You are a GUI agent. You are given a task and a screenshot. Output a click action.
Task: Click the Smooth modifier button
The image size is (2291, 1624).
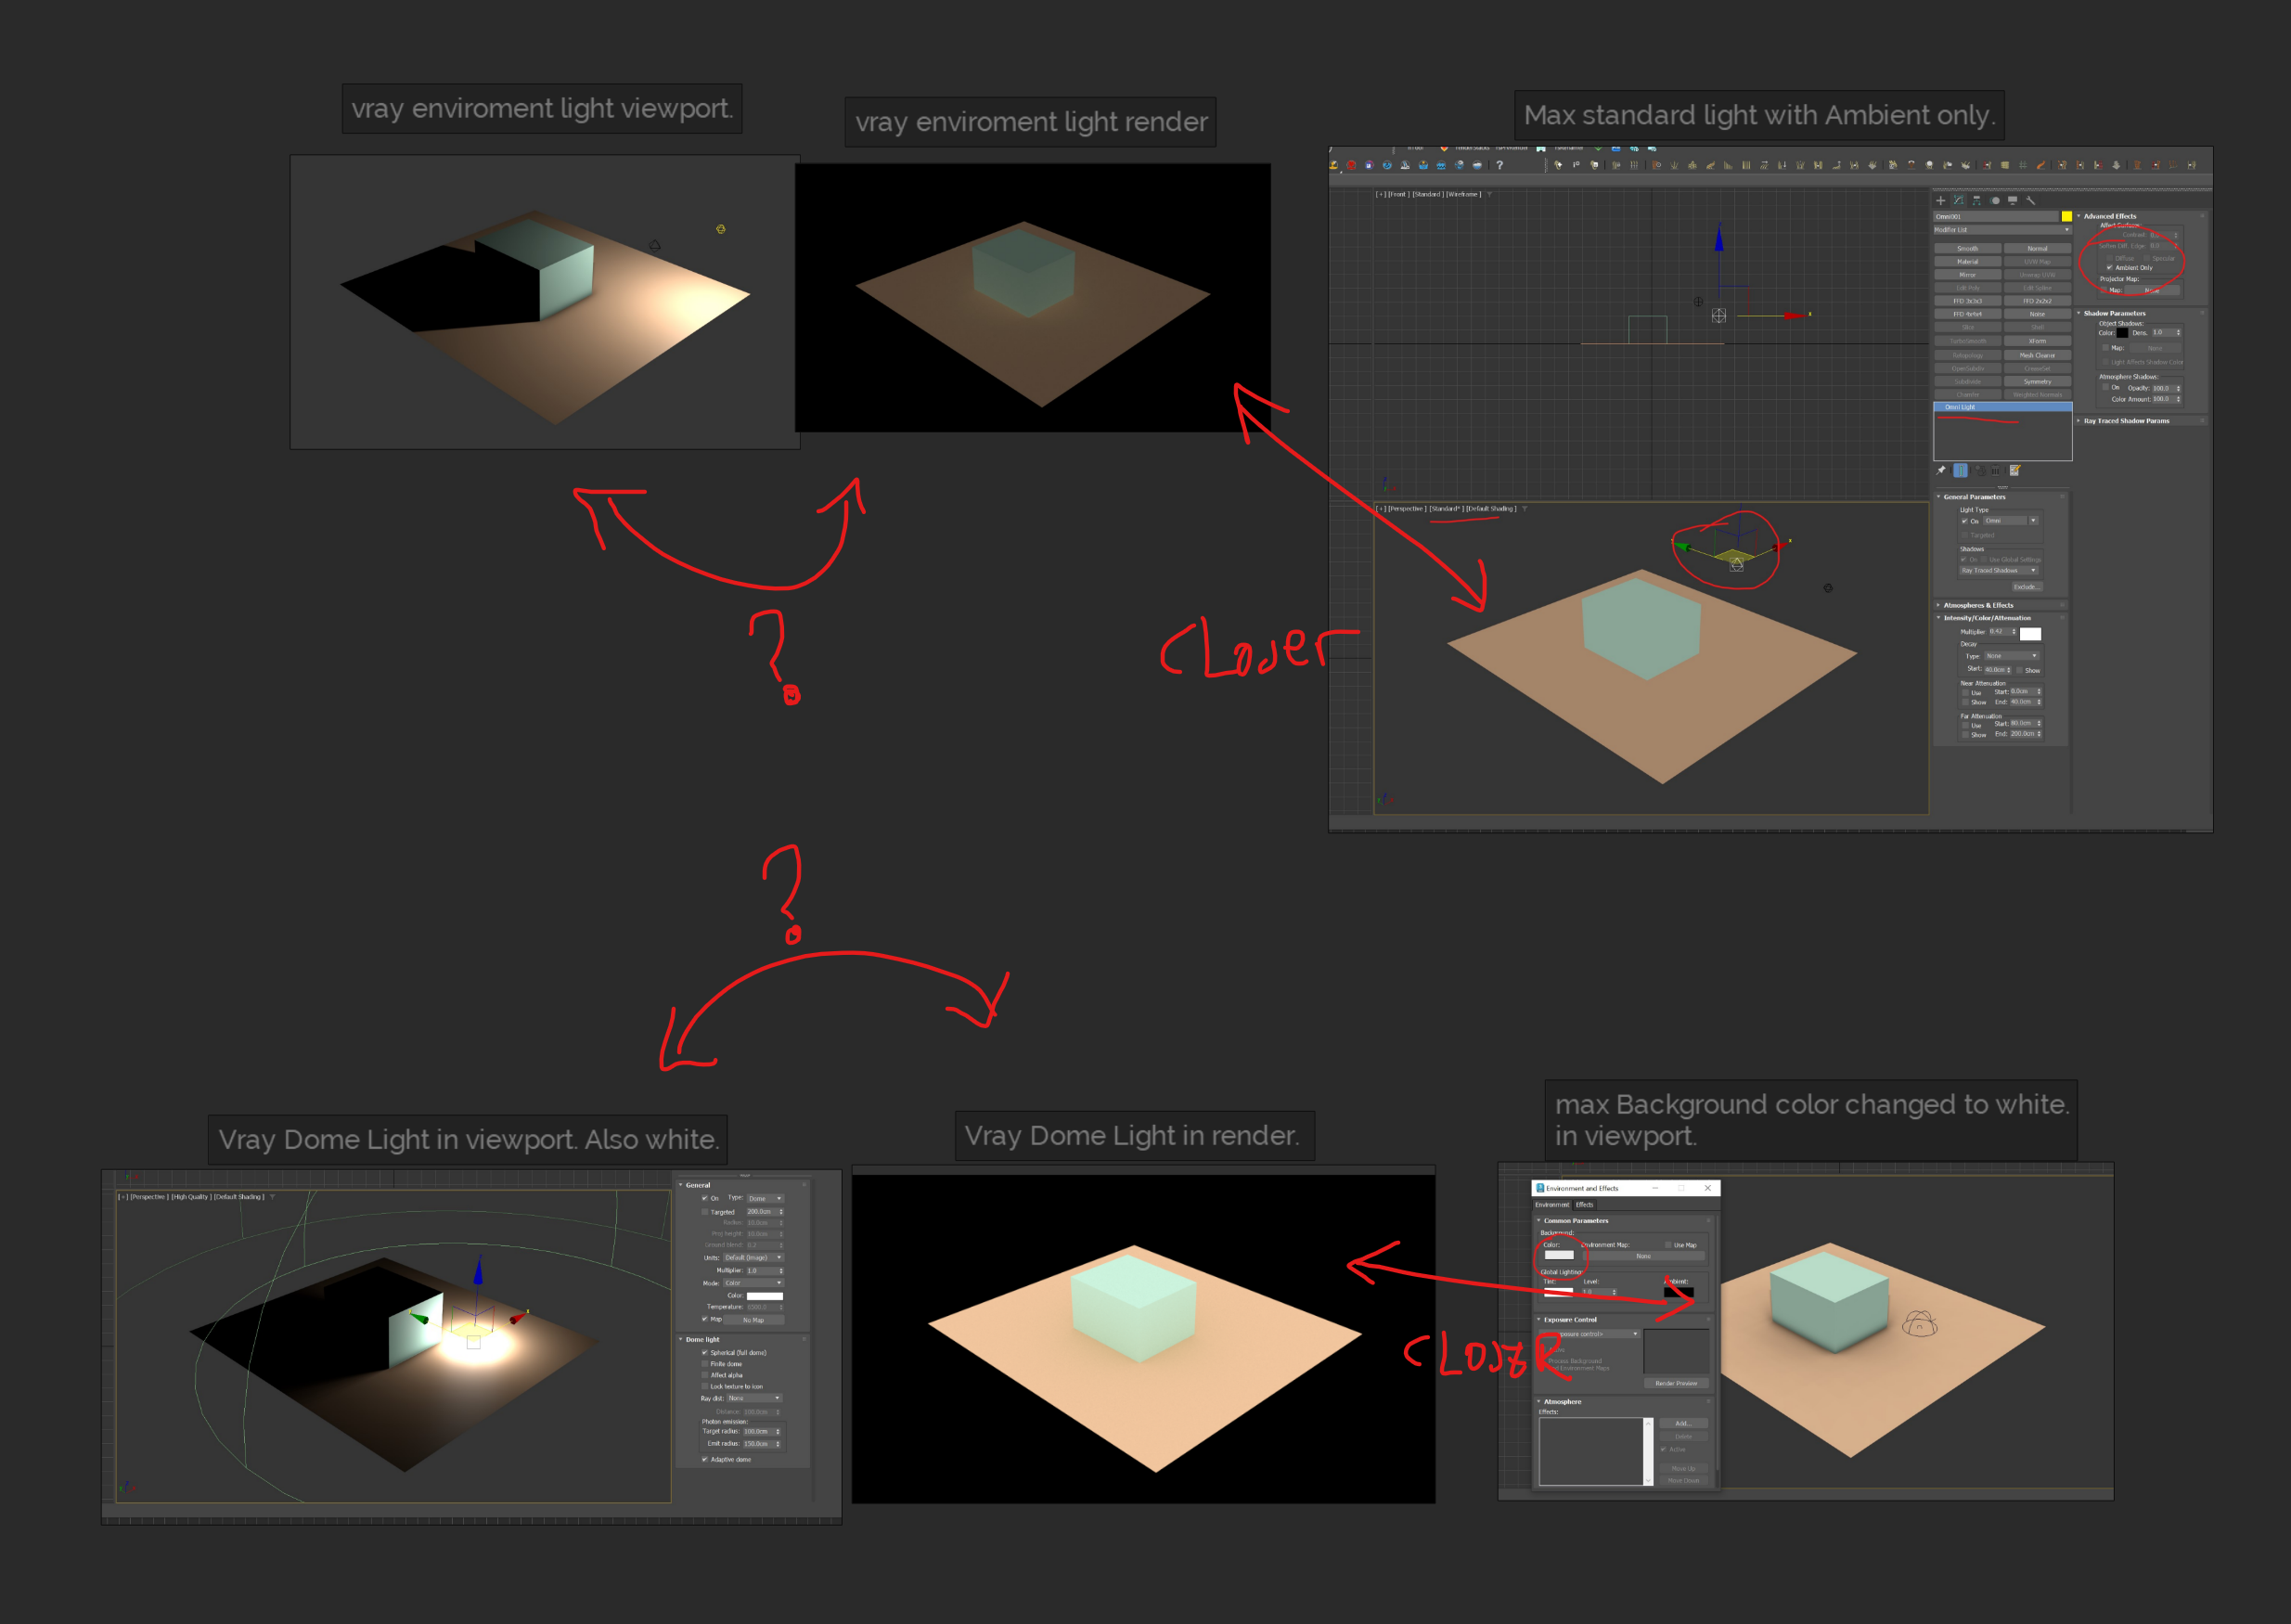click(1967, 248)
